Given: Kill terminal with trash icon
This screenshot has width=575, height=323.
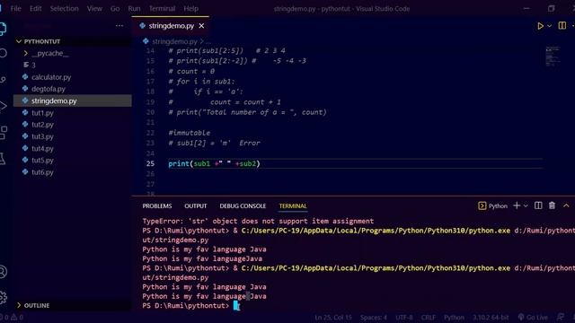Looking at the screenshot, I should tap(552, 205).
